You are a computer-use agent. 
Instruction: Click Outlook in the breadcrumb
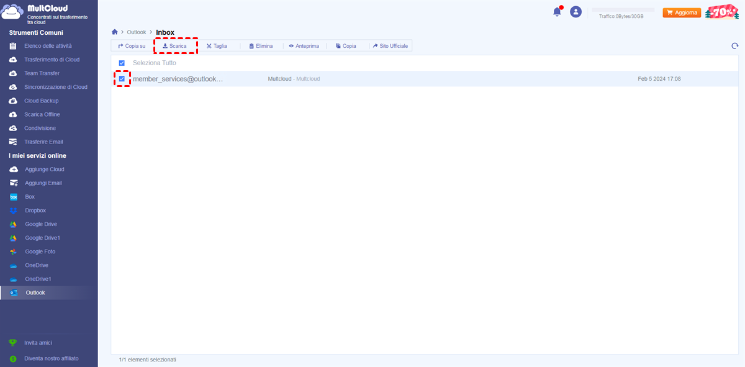click(137, 32)
